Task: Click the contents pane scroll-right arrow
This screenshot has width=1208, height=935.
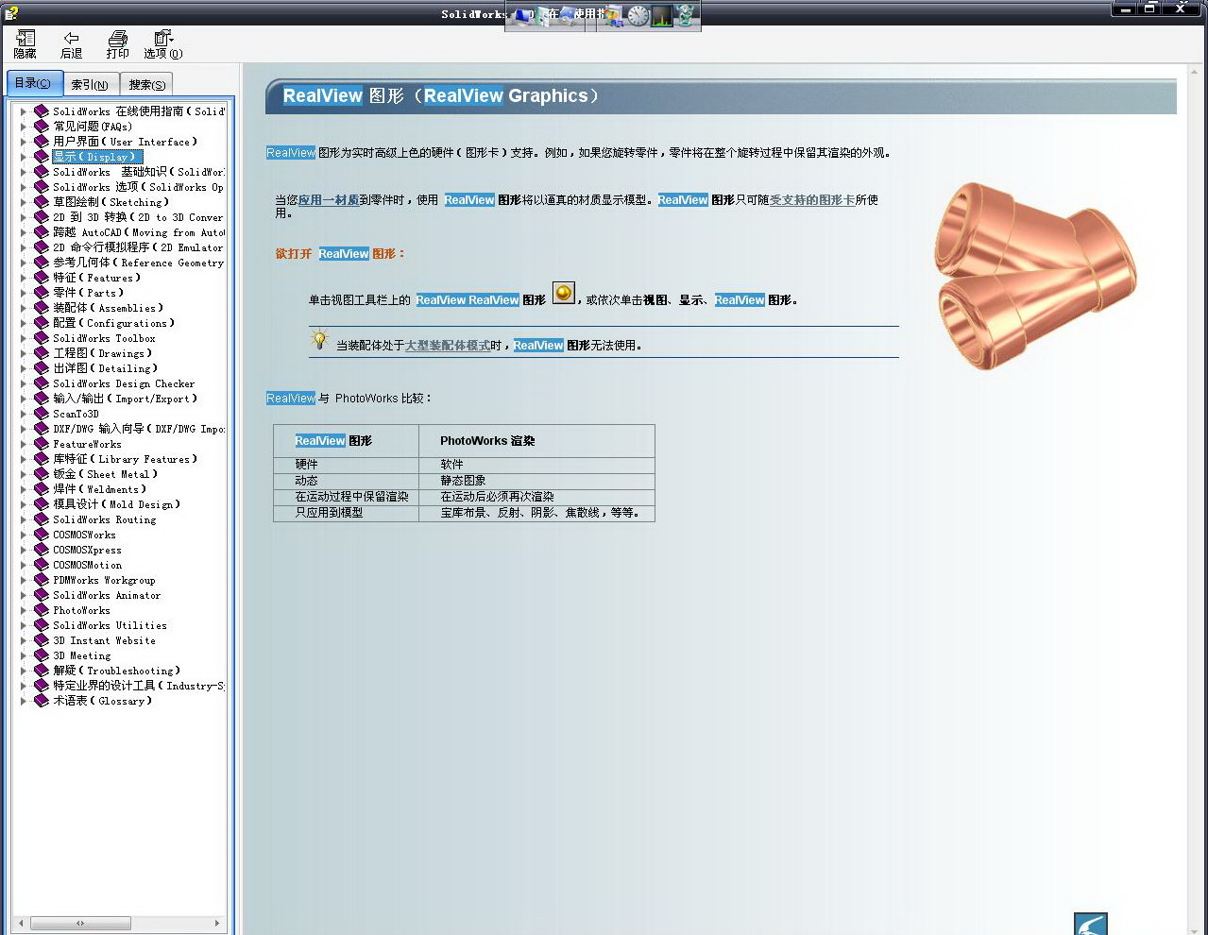Action: point(217,923)
